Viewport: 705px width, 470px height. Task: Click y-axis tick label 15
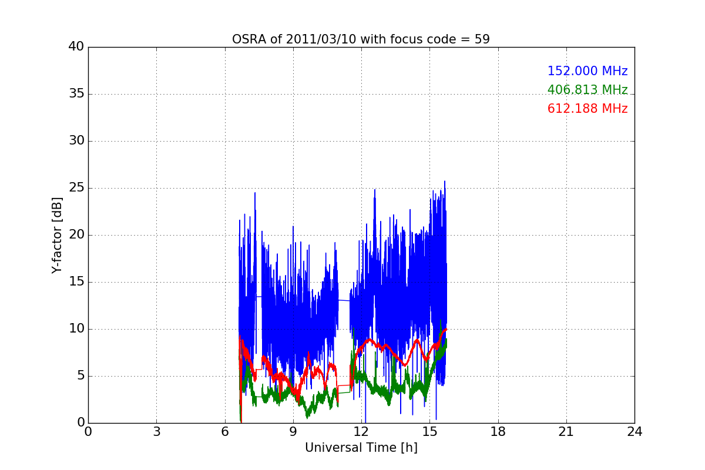click(x=76, y=282)
